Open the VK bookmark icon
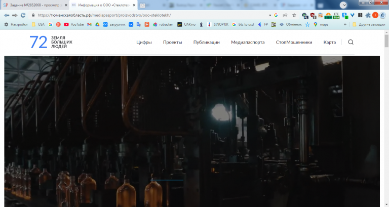The width and height of the screenshot is (389, 207). [131, 24]
